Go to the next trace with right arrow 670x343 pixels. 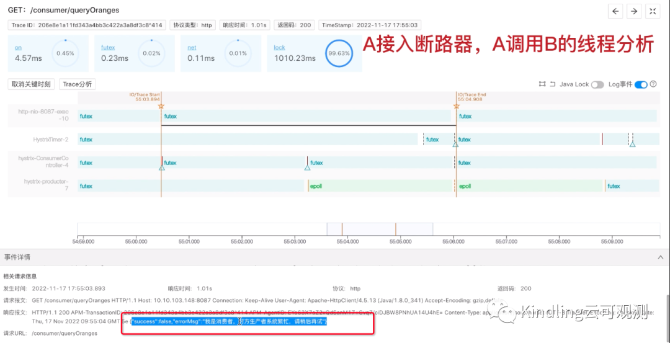pos(634,12)
